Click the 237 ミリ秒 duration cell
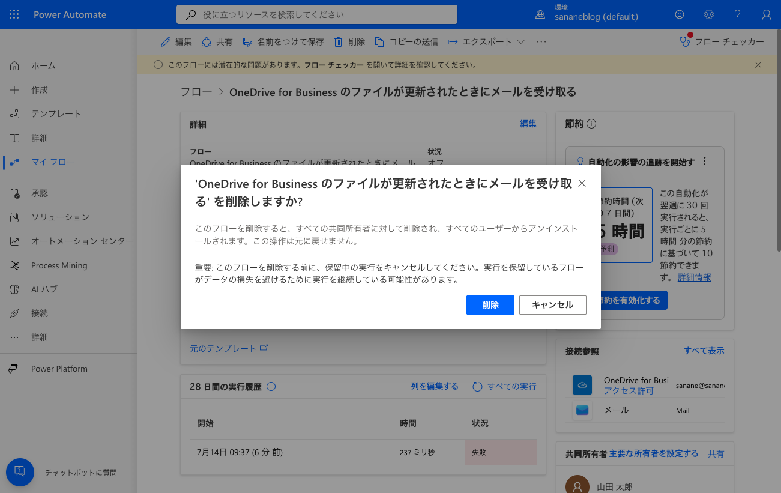 click(x=417, y=452)
